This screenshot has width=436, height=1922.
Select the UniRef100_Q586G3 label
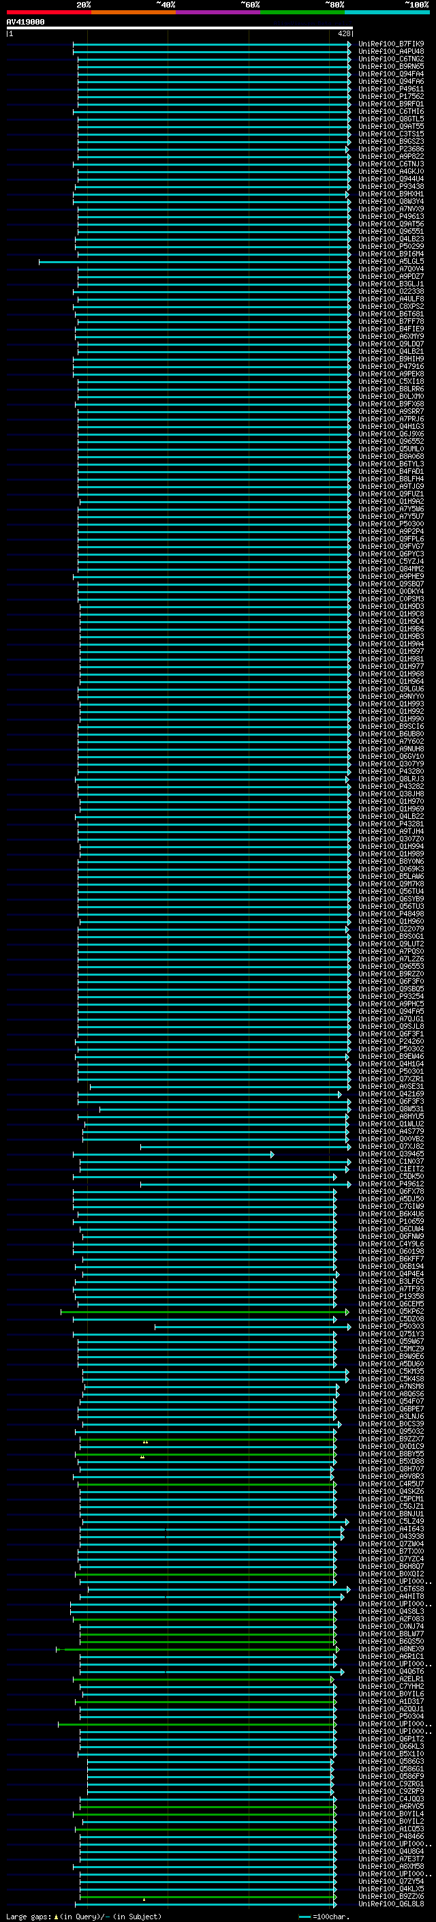coord(390,1761)
